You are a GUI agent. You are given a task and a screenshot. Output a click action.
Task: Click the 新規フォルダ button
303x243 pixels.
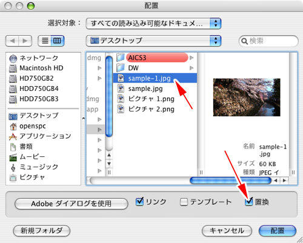click(42, 230)
